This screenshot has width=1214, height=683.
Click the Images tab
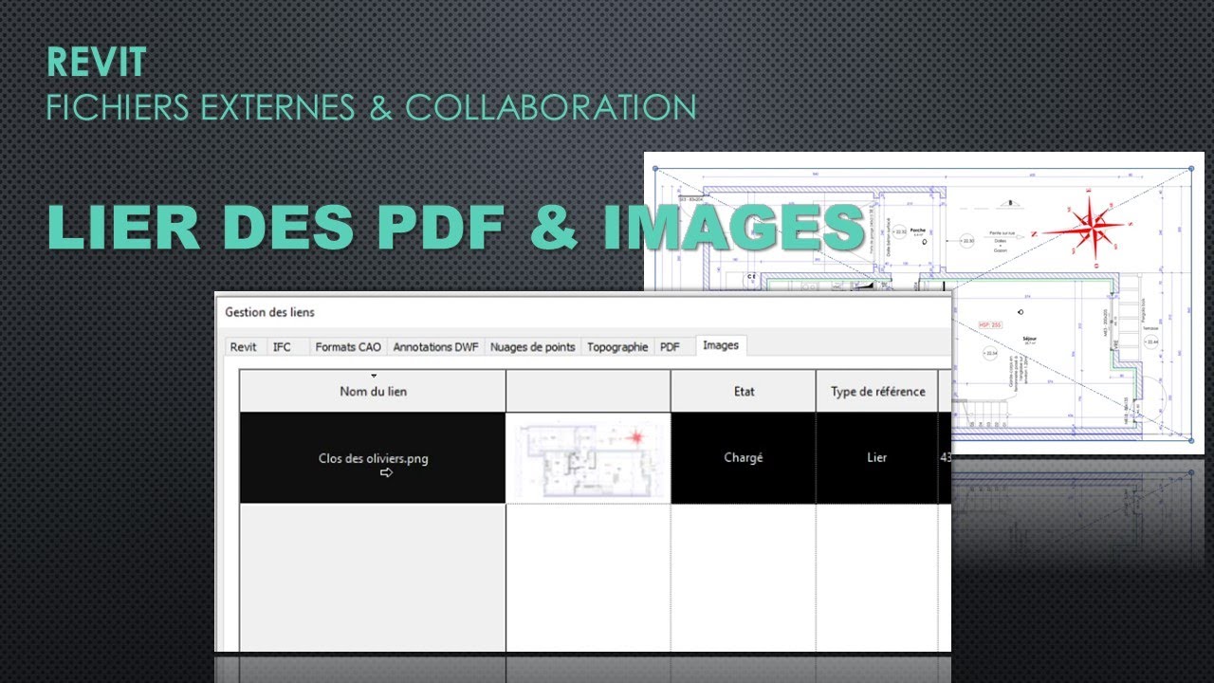pyautogui.click(x=721, y=345)
